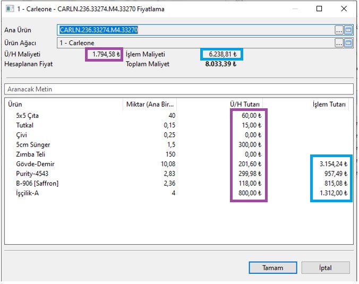Sort by the Ürün column header
This screenshot has width=359, height=284.
point(63,105)
